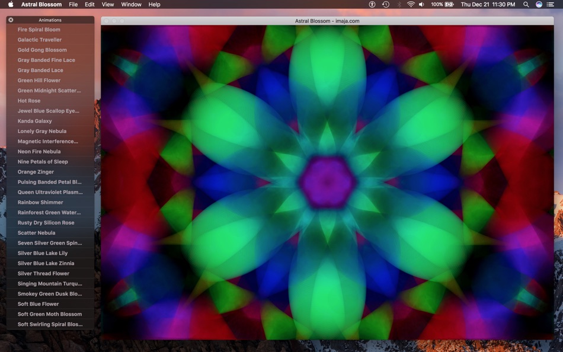Open Siri from the menu bar

pyautogui.click(x=539, y=4)
